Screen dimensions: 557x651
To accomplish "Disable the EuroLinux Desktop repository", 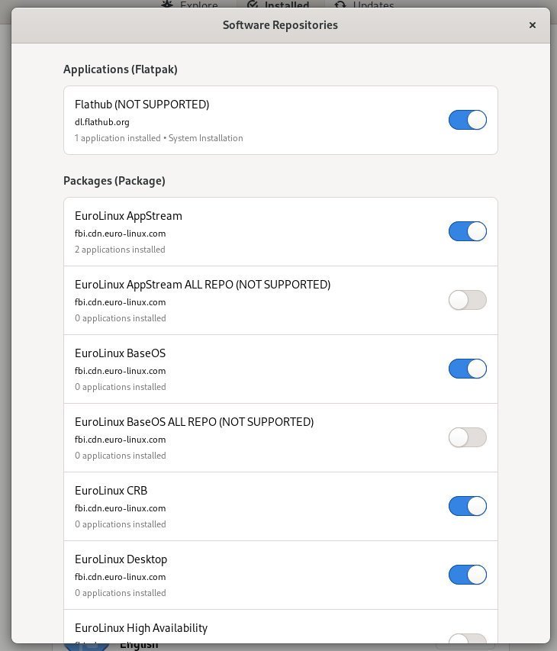I will point(468,575).
